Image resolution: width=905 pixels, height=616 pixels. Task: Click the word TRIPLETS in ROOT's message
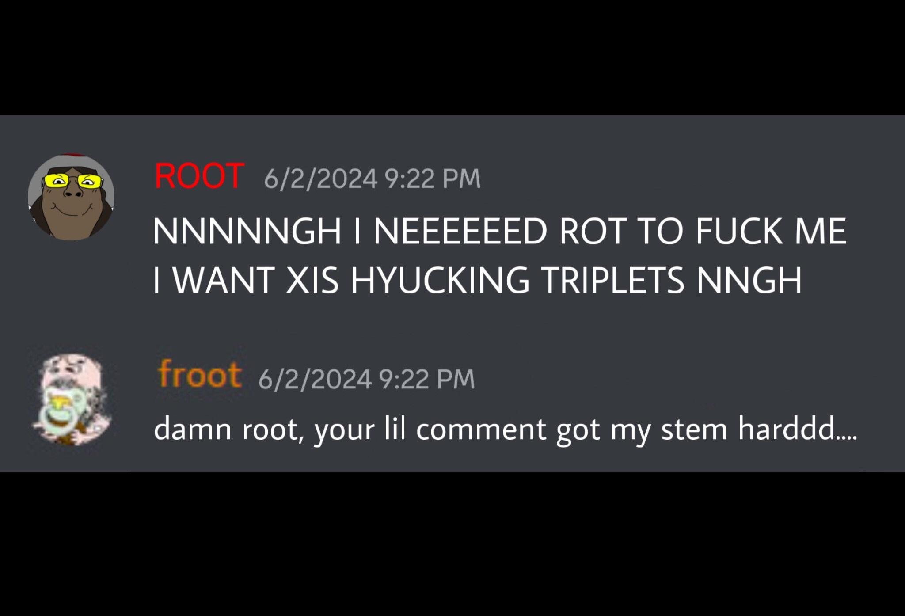pyautogui.click(x=613, y=280)
